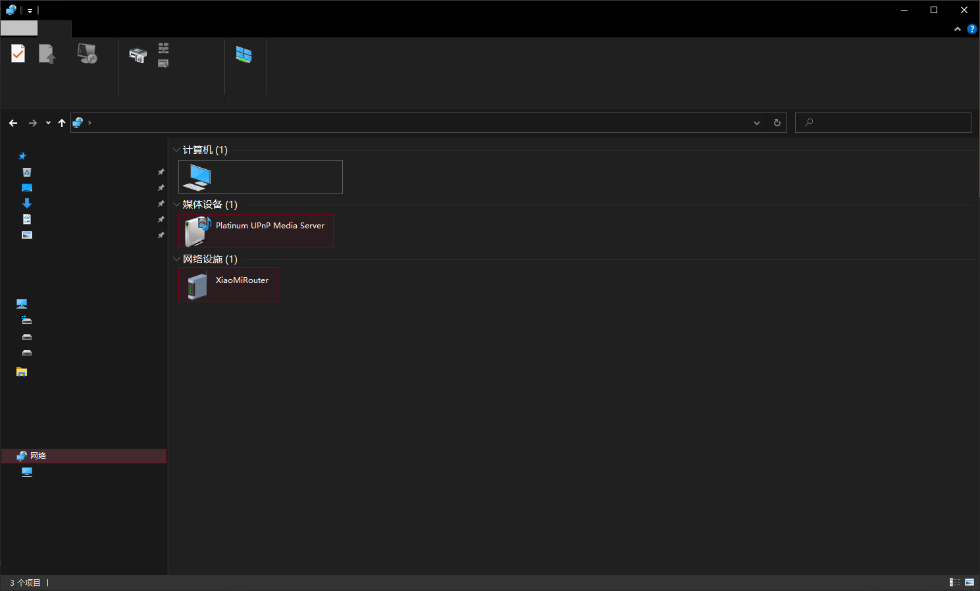Open the Downloads arrow shortcut in sidebar

(27, 203)
